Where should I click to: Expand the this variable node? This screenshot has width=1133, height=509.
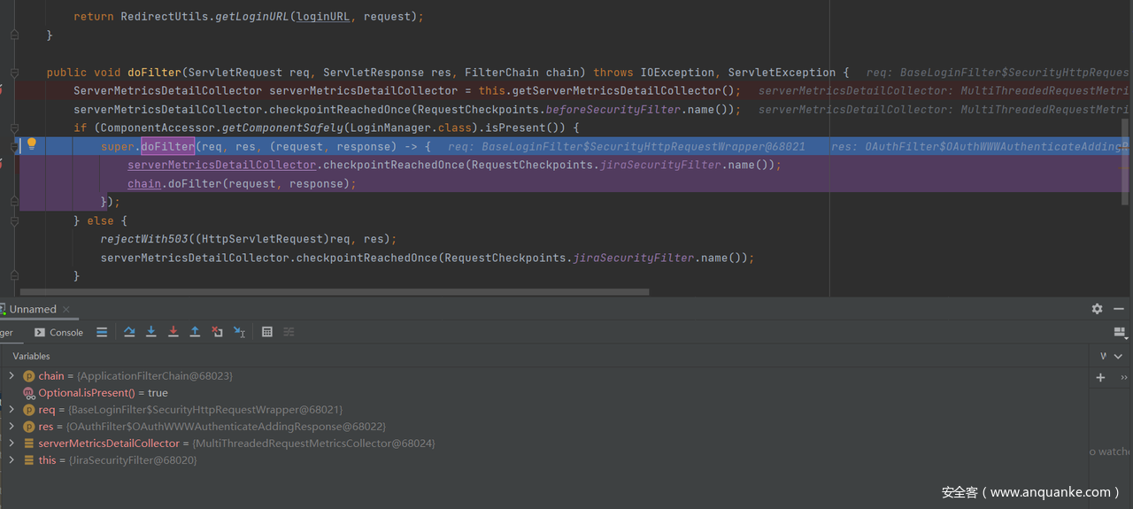pos(12,460)
